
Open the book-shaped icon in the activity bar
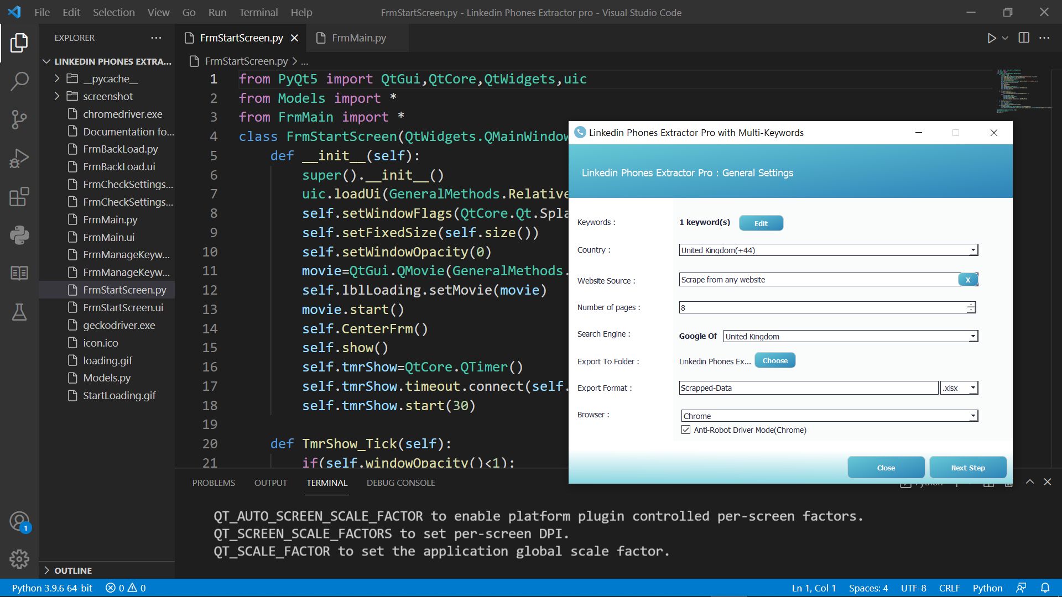(x=19, y=273)
